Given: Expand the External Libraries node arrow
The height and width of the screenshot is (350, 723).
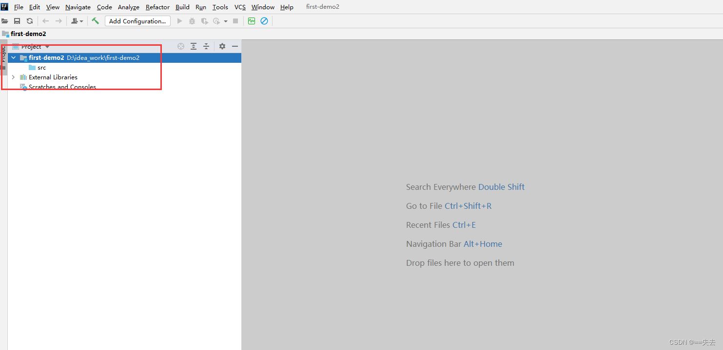Looking at the screenshot, I should [x=13, y=77].
